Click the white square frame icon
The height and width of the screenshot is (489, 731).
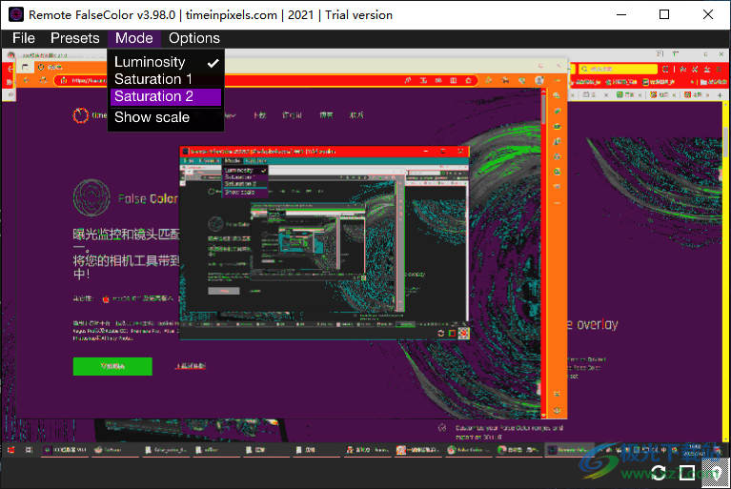(687, 473)
